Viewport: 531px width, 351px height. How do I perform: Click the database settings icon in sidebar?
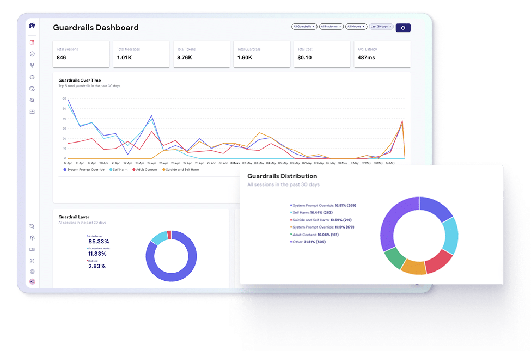[x=32, y=89]
